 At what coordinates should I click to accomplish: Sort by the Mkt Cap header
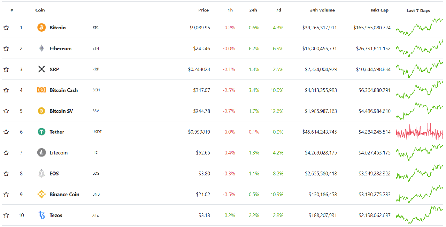click(x=379, y=10)
